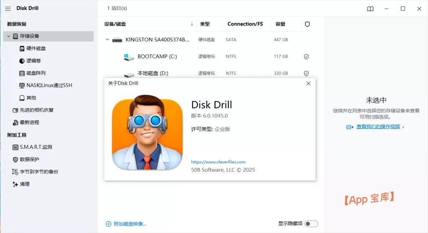Click protection shield on the BOOTCAMP row

pos(306,57)
